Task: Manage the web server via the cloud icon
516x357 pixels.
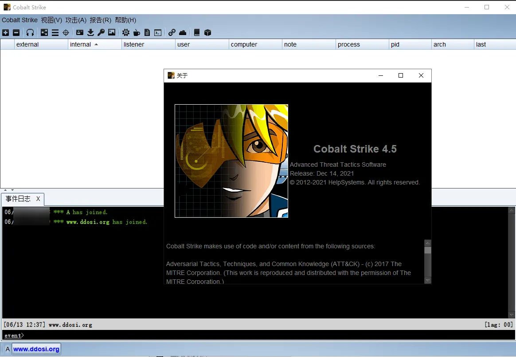Action: [183, 33]
